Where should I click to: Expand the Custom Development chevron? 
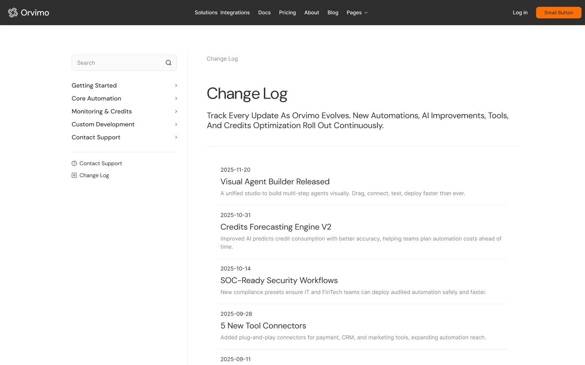176,125
